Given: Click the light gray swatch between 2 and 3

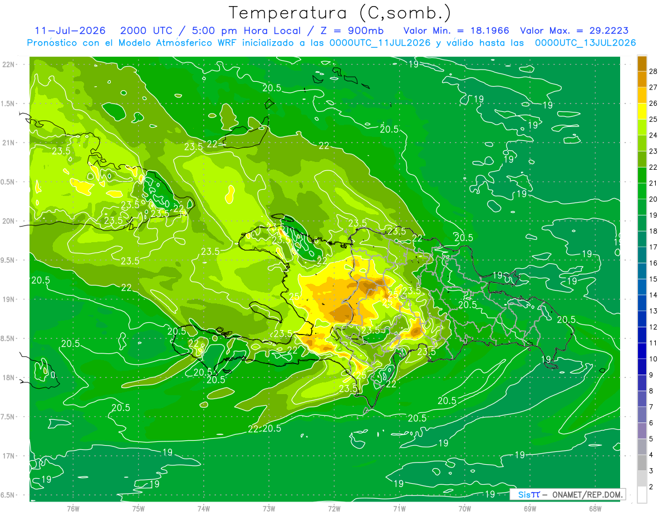Looking at the screenshot, I should [642, 479].
